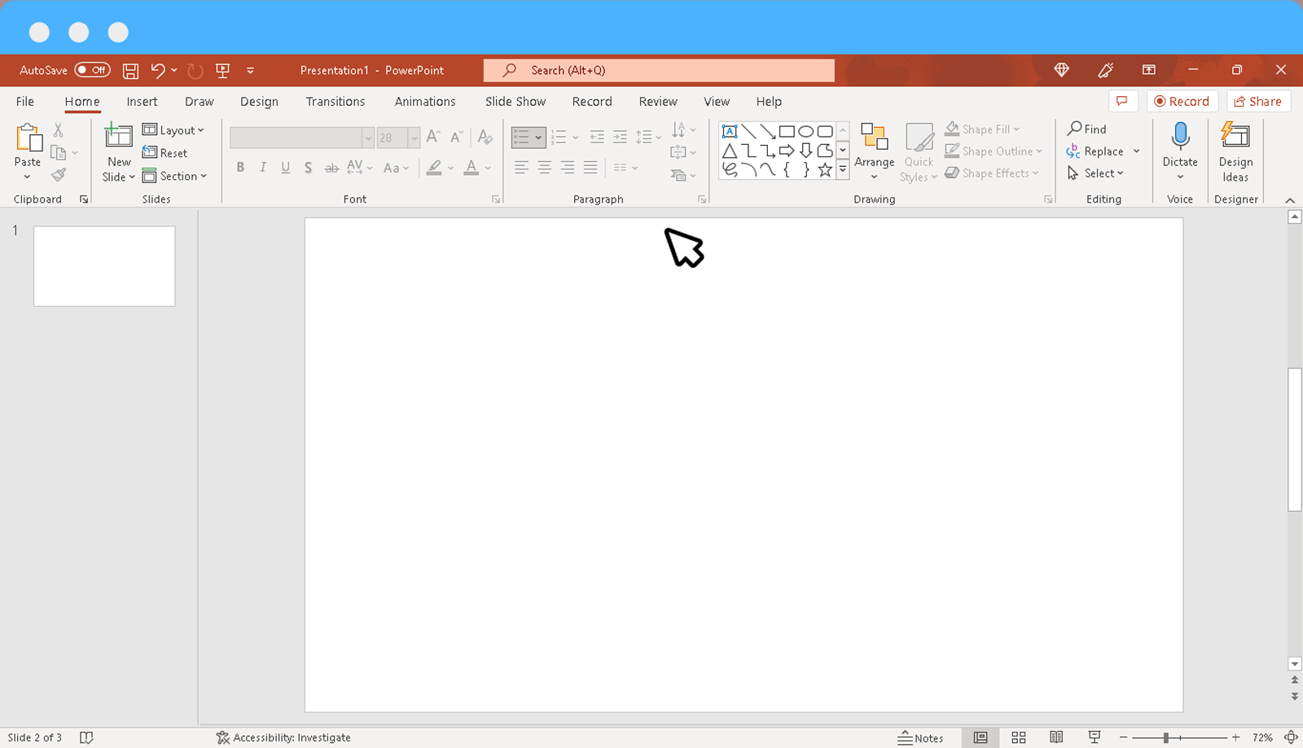Open the Layout dropdown

174,129
